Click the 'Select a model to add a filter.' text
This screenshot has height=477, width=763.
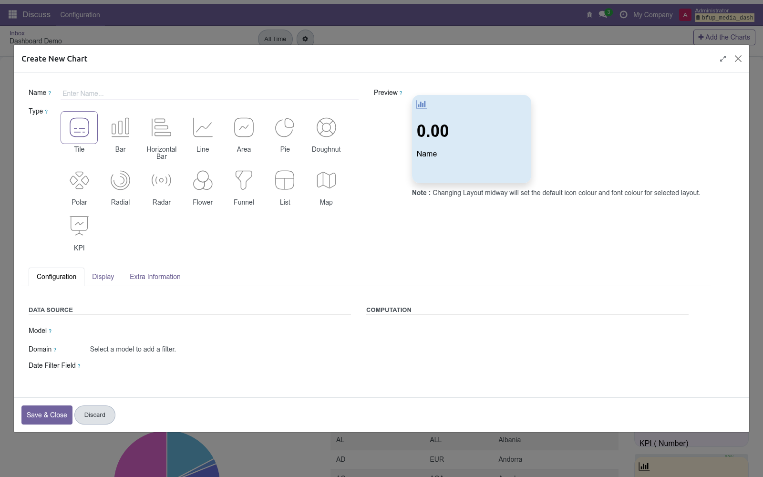pyautogui.click(x=133, y=349)
